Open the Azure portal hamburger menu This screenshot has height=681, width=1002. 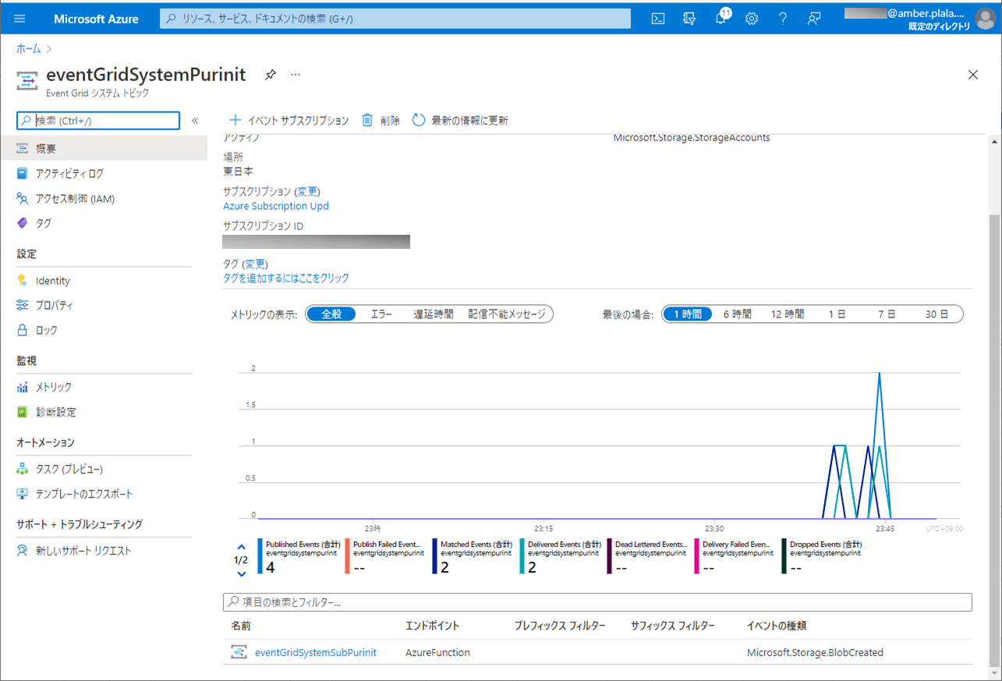(x=19, y=19)
